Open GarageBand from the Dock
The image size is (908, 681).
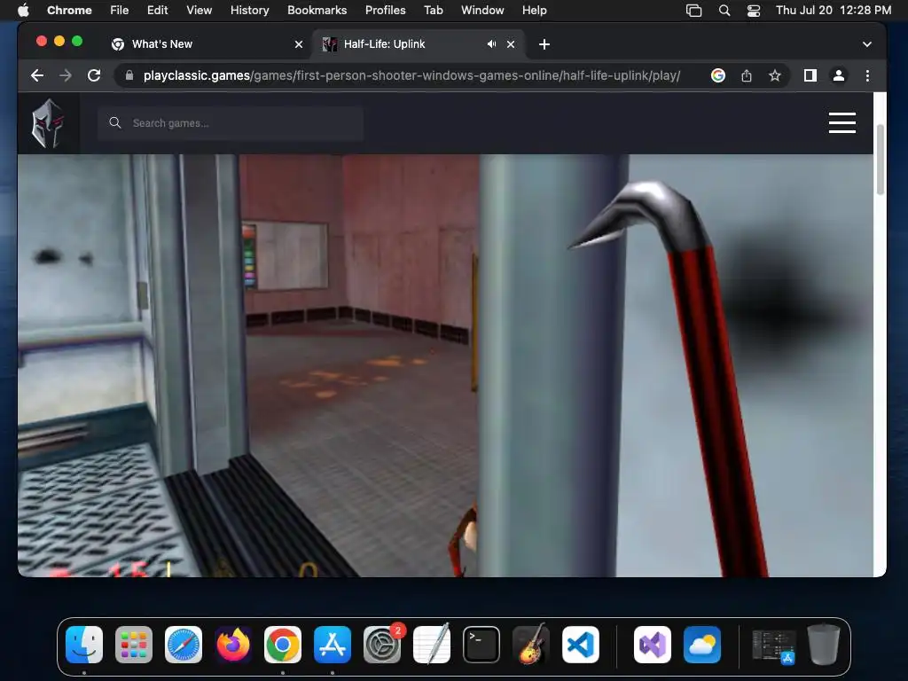pyautogui.click(x=531, y=644)
